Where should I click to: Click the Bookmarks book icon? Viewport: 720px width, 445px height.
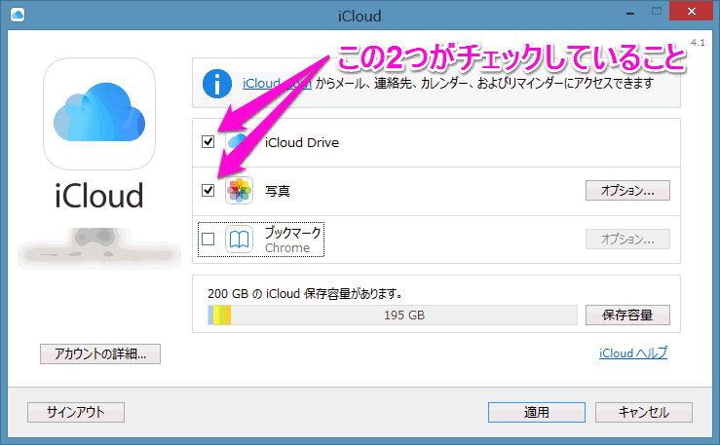tap(239, 240)
